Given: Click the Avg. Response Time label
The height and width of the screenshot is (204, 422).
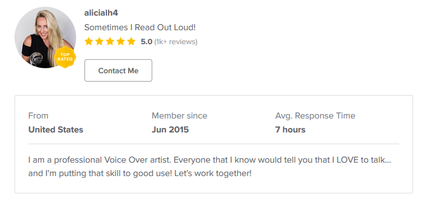Looking at the screenshot, I should pos(315,116).
